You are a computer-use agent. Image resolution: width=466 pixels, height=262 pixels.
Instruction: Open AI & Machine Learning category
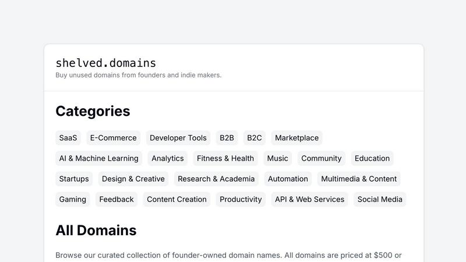(x=99, y=158)
